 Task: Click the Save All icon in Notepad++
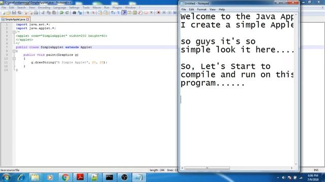coord(19,13)
